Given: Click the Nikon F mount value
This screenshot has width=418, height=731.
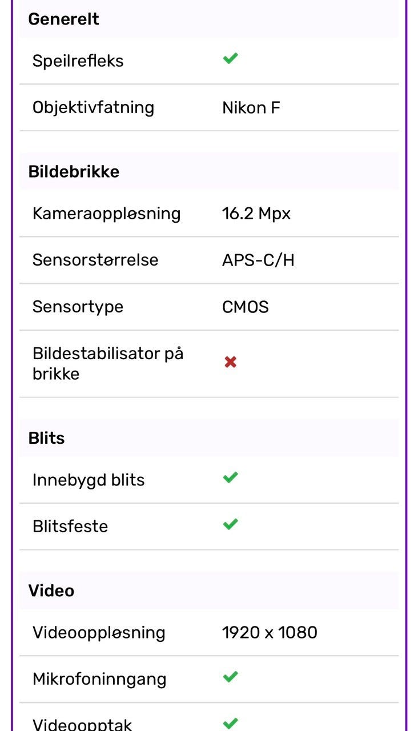Looking at the screenshot, I should coord(251,107).
